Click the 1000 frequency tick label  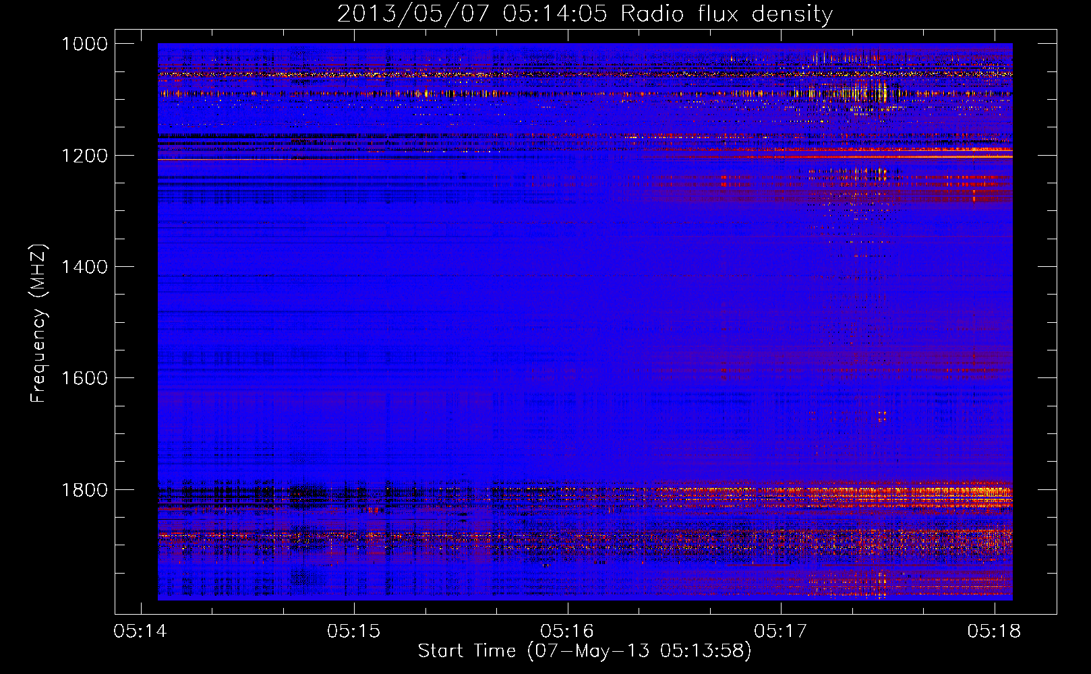pyautogui.click(x=84, y=44)
